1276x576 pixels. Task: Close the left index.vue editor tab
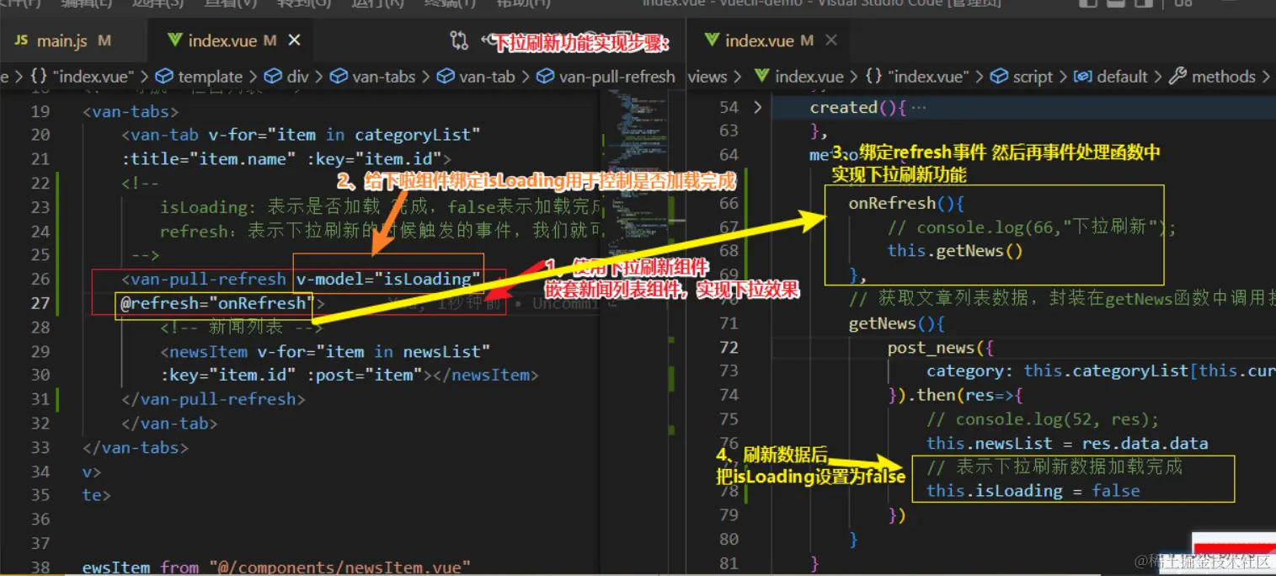[x=294, y=40]
